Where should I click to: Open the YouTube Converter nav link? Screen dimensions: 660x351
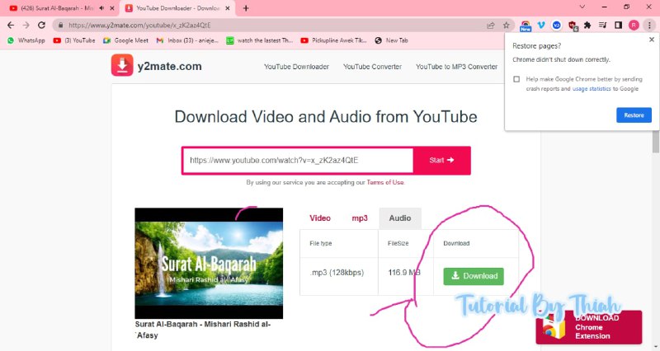pyautogui.click(x=372, y=67)
